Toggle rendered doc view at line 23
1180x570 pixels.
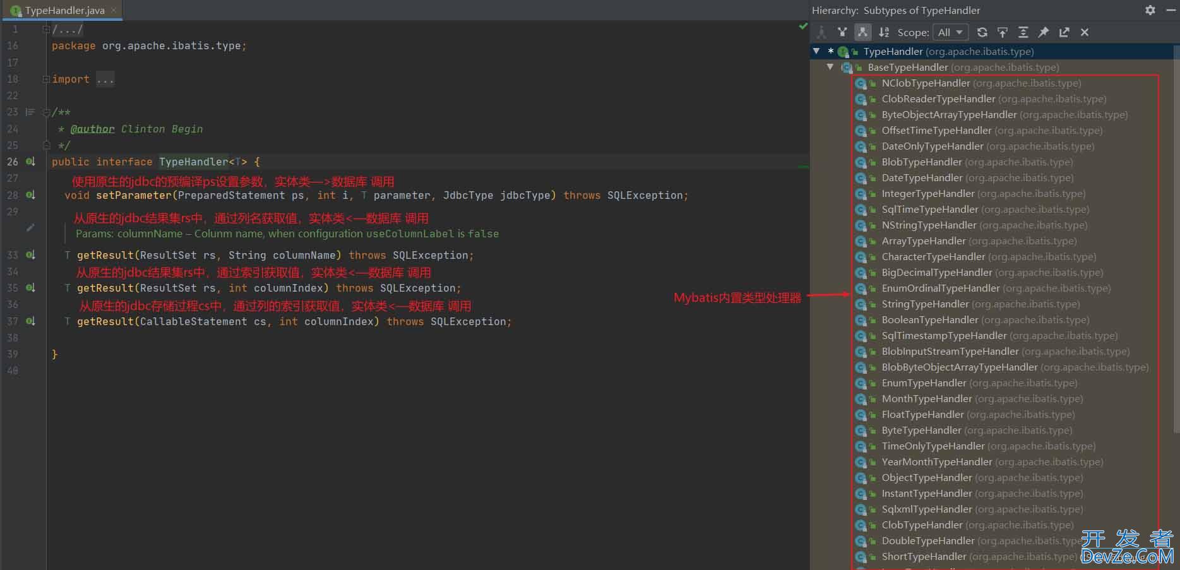tap(30, 112)
